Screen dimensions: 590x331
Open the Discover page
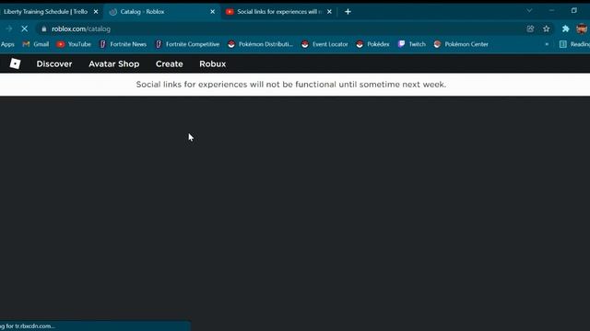point(54,63)
